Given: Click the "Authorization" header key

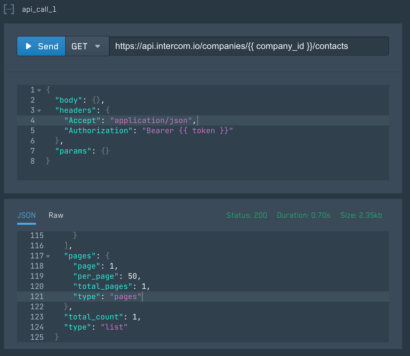Looking at the screenshot, I should (x=99, y=131).
